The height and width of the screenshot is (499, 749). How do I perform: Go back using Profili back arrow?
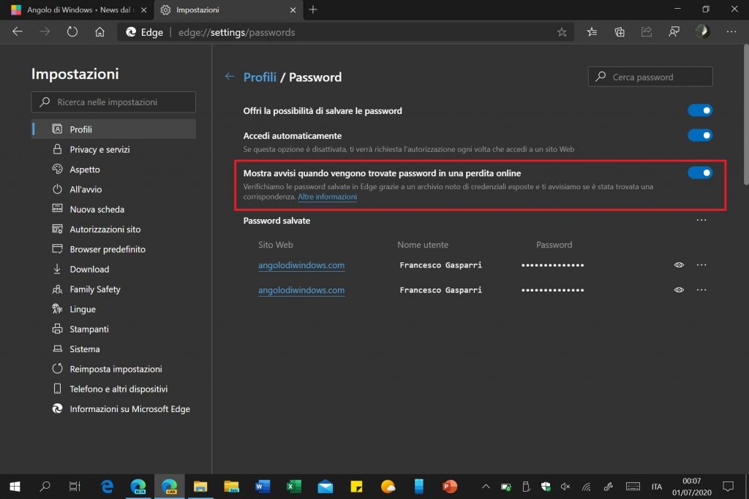[230, 77]
